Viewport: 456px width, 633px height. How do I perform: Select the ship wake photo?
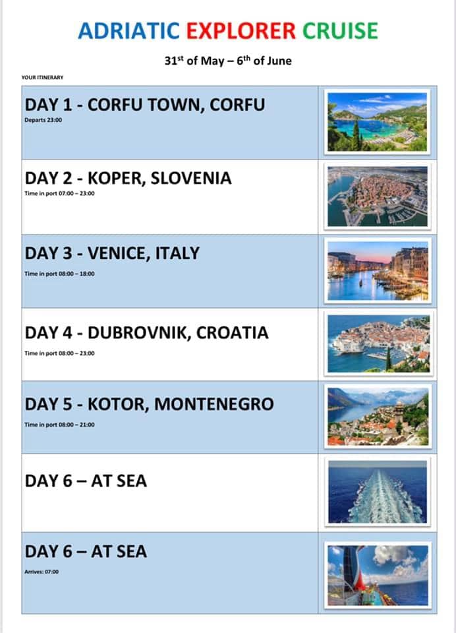coord(378,491)
